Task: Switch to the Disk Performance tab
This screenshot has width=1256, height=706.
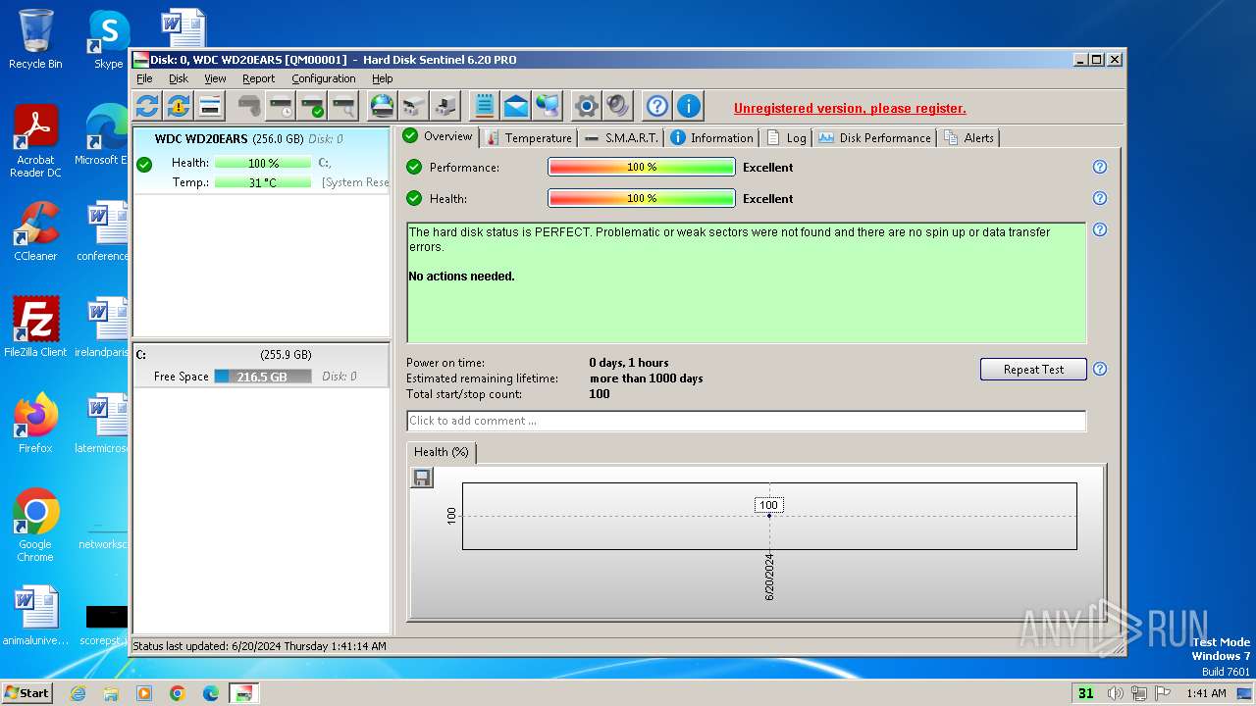Action: tap(875, 138)
